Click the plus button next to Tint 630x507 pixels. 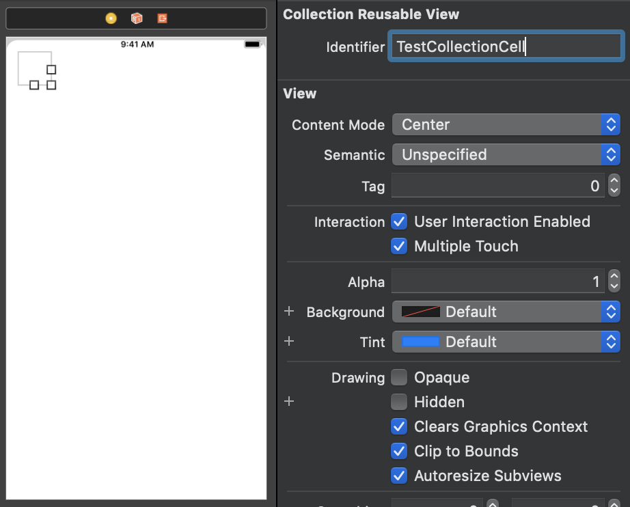289,341
